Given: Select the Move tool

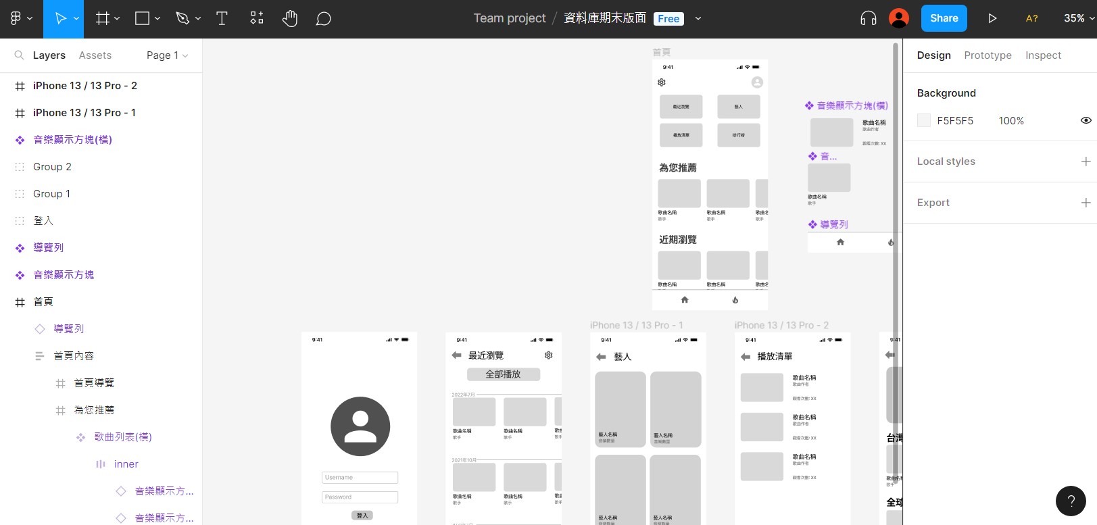Looking at the screenshot, I should pos(59,19).
